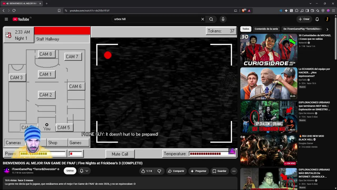Bookmark this page in the address bar

(x=59, y=11)
